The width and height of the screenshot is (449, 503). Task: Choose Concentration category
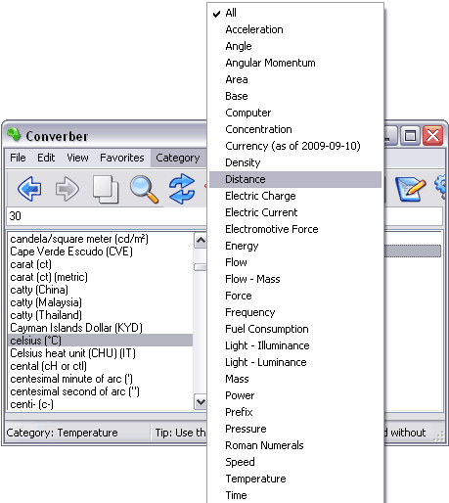pos(295,129)
